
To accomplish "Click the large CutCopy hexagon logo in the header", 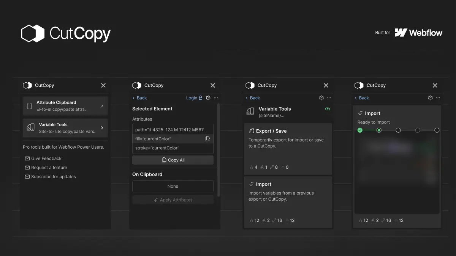I will (x=33, y=33).
